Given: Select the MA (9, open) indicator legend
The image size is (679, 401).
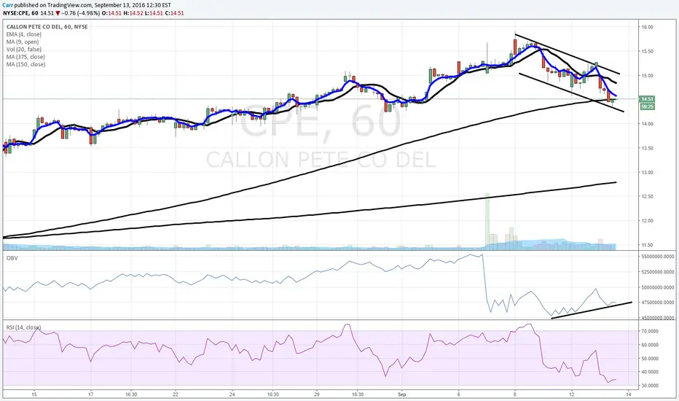Looking at the screenshot, I should pos(23,42).
